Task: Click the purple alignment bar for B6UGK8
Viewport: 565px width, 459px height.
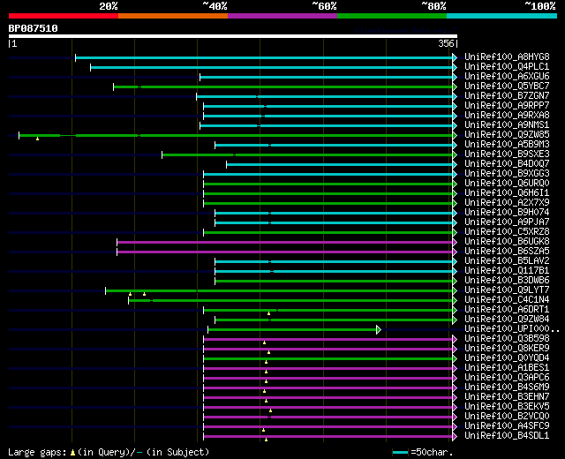Action: (x=284, y=242)
